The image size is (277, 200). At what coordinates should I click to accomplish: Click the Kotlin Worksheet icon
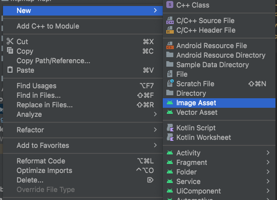(x=170, y=137)
